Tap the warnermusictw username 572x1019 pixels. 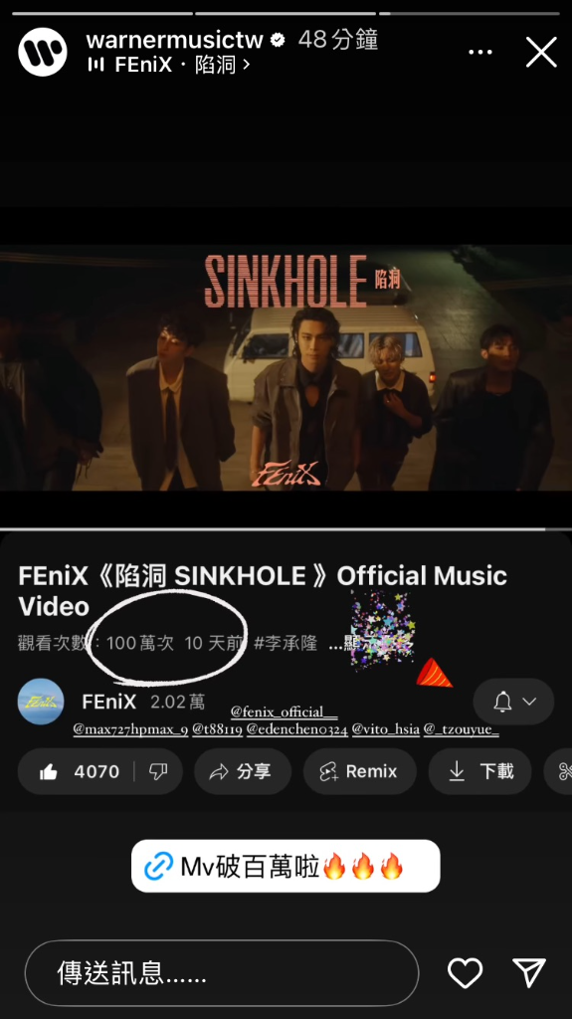174,40
